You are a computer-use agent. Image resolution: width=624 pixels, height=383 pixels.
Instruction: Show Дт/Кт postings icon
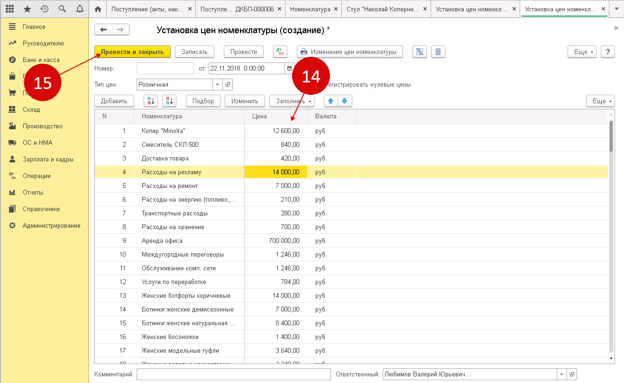pos(280,52)
